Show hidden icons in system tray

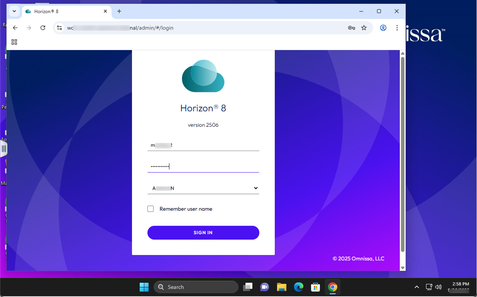[416, 287]
